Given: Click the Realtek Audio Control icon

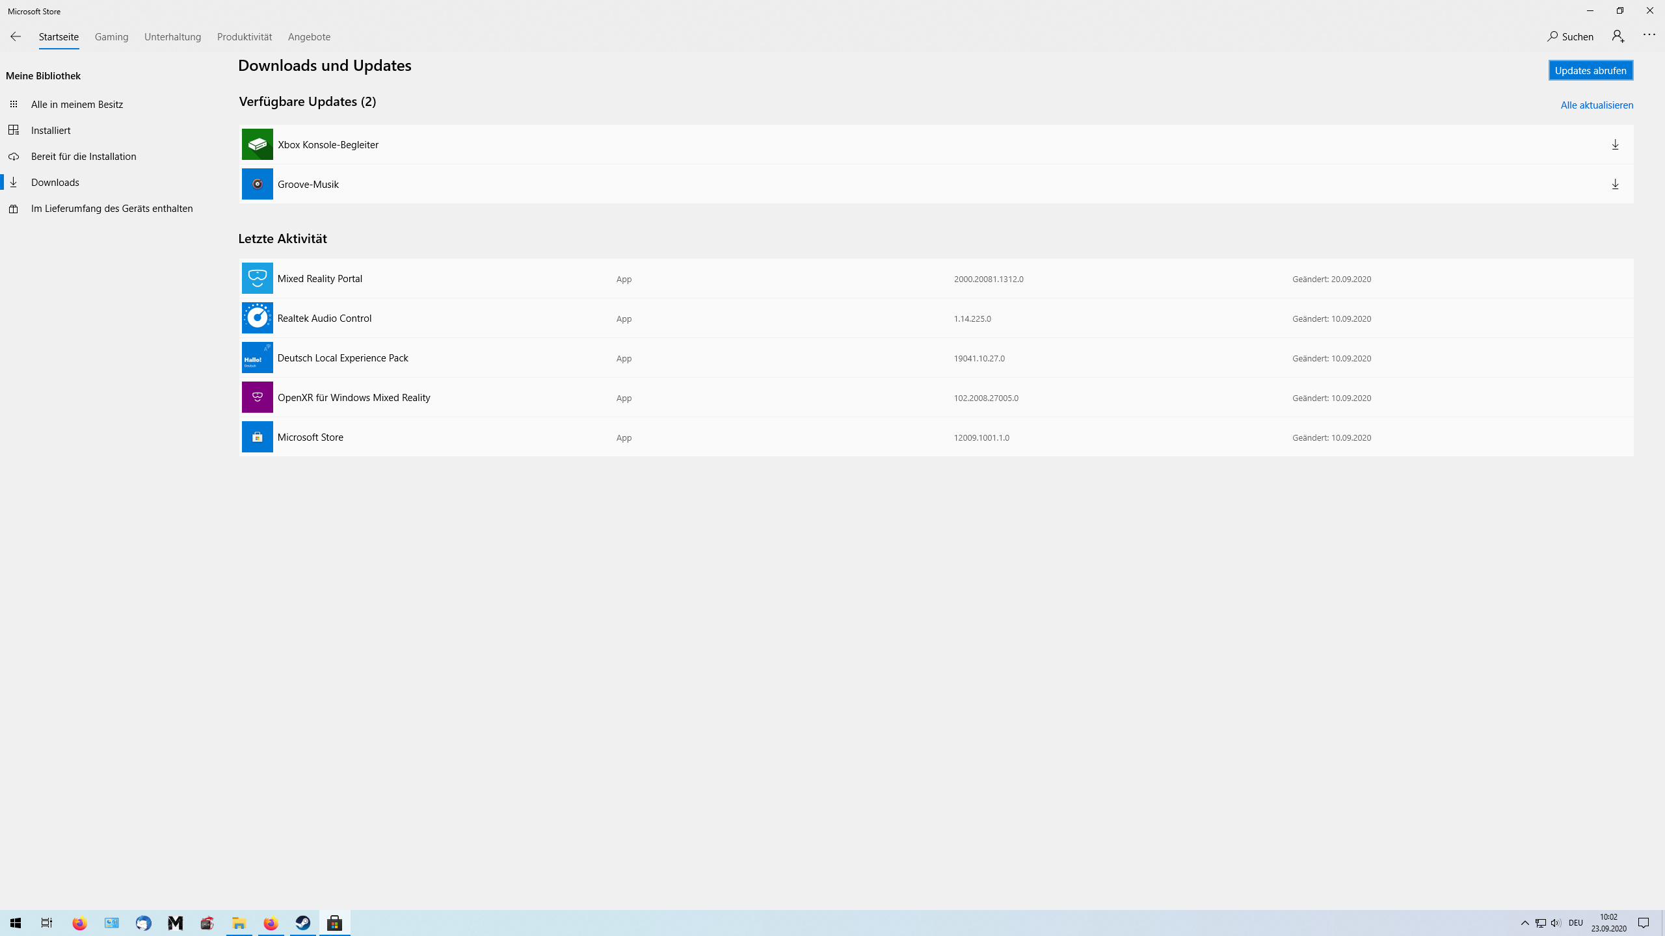Looking at the screenshot, I should tap(257, 318).
